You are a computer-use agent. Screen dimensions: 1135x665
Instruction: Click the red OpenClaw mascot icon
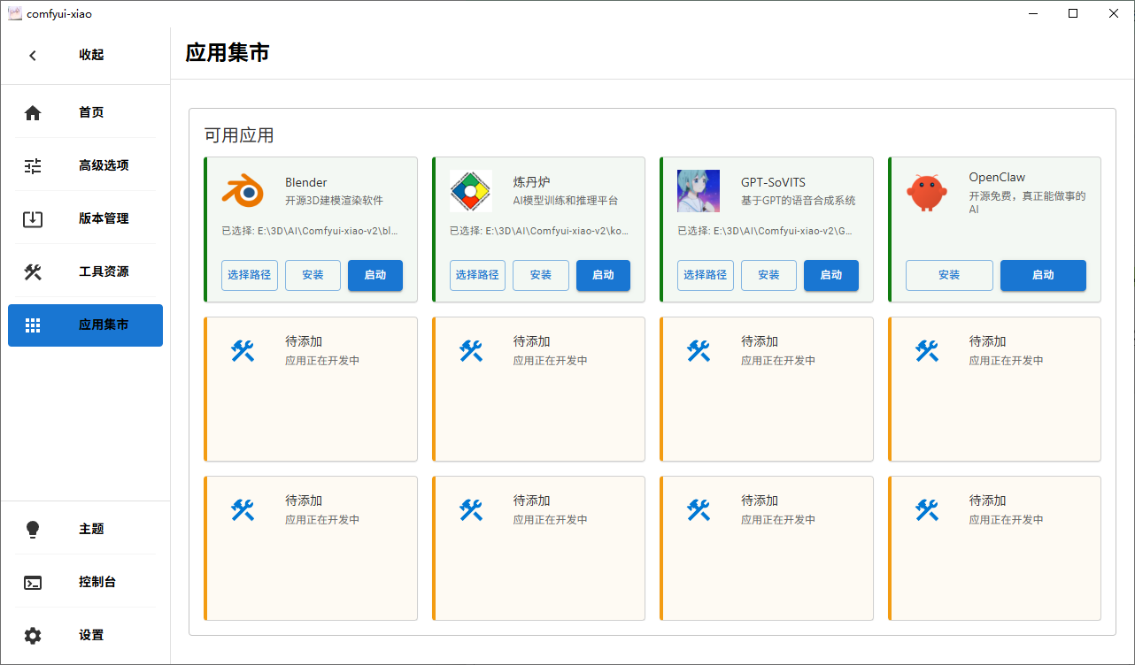[x=926, y=192]
